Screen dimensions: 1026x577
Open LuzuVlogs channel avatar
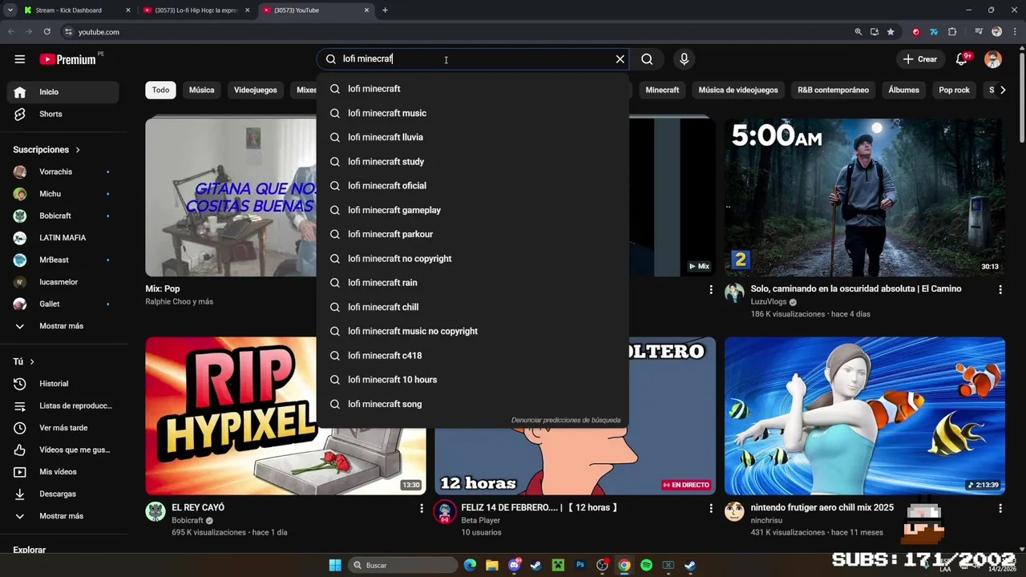click(x=734, y=293)
